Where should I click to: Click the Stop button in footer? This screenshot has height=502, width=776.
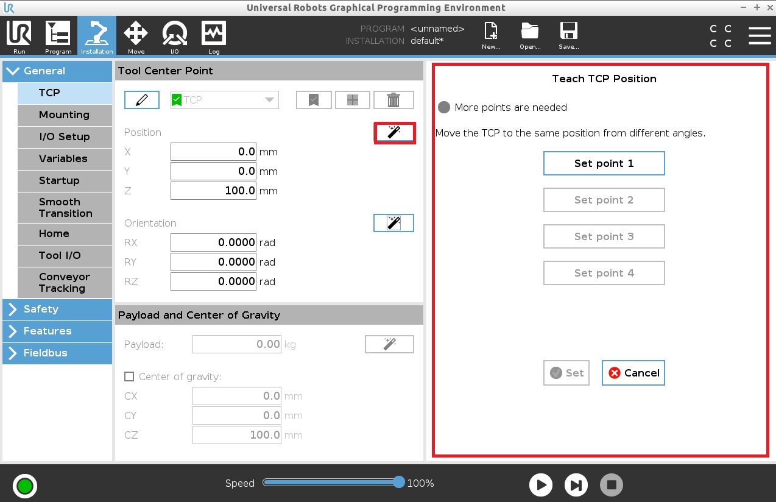pos(612,485)
